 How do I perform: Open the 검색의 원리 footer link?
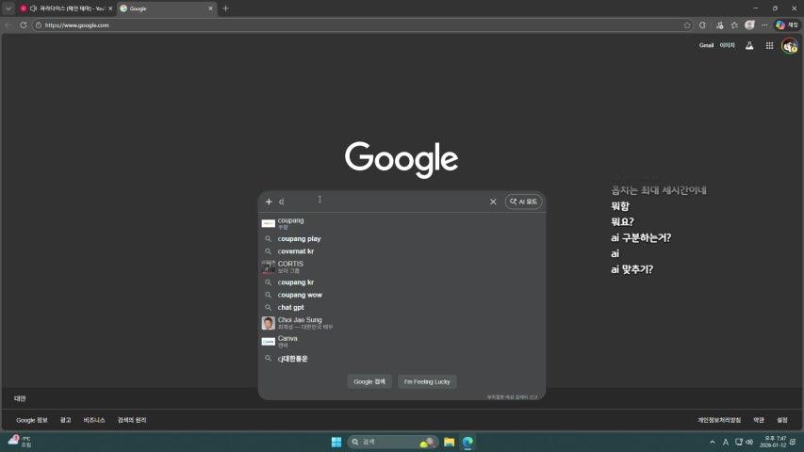point(132,420)
